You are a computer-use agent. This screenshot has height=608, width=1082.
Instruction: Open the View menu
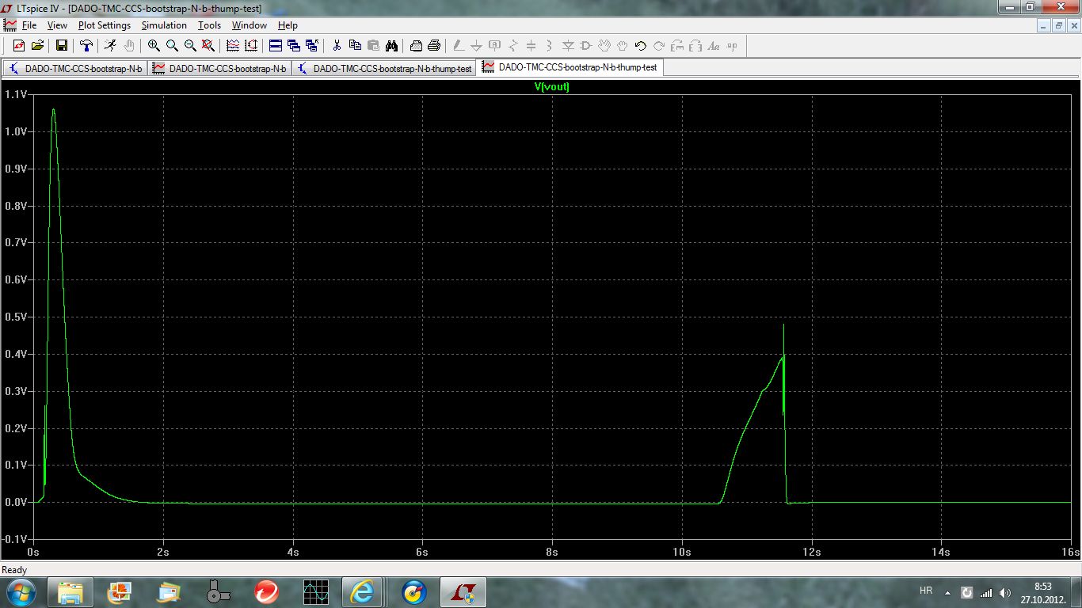(x=57, y=25)
